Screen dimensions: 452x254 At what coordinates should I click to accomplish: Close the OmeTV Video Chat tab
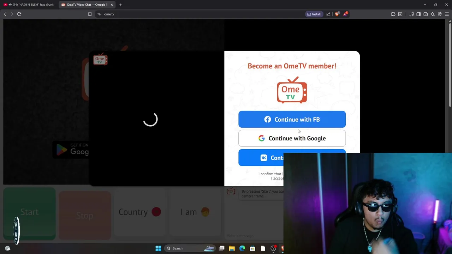(x=112, y=5)
